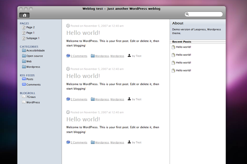This screenshot has width=247, height=164.
Task: Click first Wordpress category link under first post
Action: [x=102, y=56]
